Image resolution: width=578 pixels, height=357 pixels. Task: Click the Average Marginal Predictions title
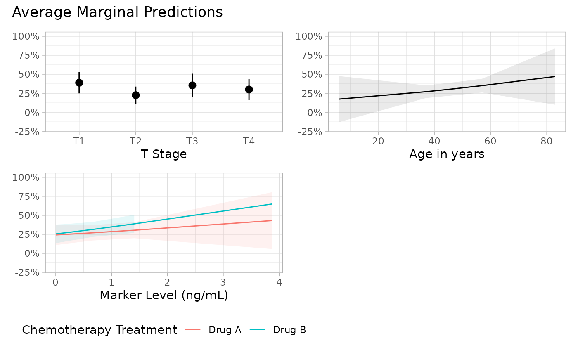point(117,12)
